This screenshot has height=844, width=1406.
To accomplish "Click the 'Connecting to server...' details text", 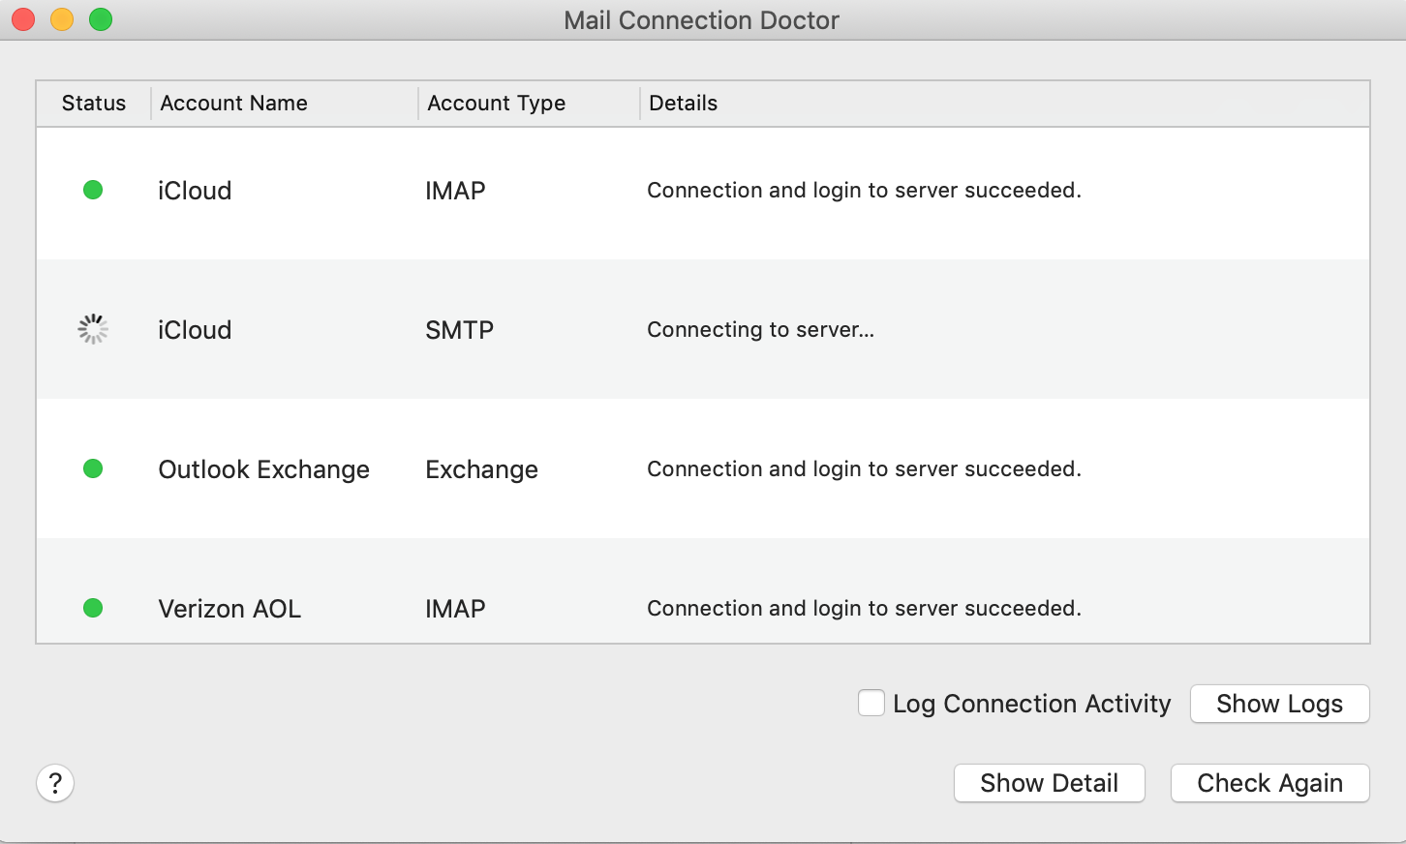I will coord(760,330).
